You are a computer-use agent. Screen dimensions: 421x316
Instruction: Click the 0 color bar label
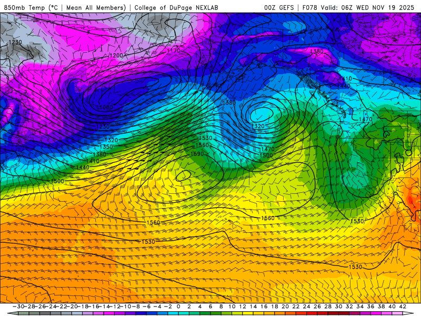tap(178, 307)
